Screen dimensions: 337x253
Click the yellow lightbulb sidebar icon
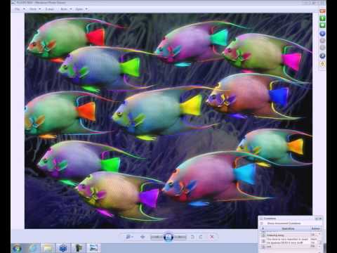(x=322, y=64)
